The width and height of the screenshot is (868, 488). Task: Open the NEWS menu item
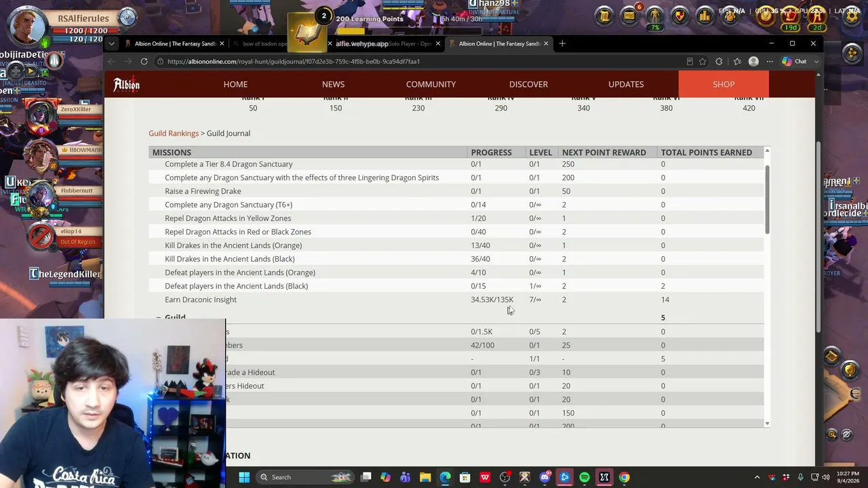(333, 84)
